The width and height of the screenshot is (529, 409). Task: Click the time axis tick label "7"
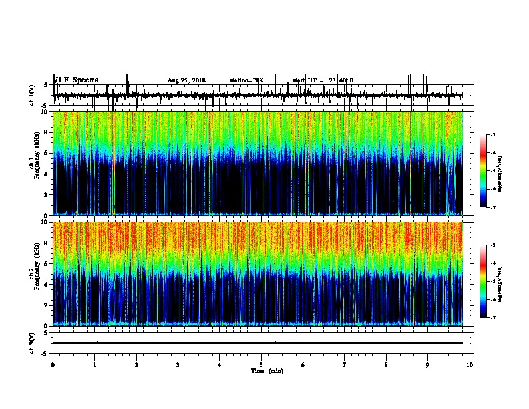[x=345, y=365]
